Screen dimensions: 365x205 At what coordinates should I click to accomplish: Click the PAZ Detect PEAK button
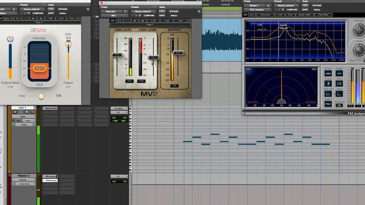(x=328, y=104)
